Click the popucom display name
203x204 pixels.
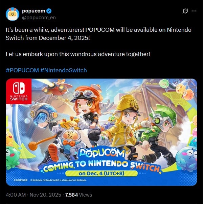[33, 11]
